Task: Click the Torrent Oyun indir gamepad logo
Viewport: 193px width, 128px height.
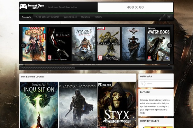Action: point(31,6)
